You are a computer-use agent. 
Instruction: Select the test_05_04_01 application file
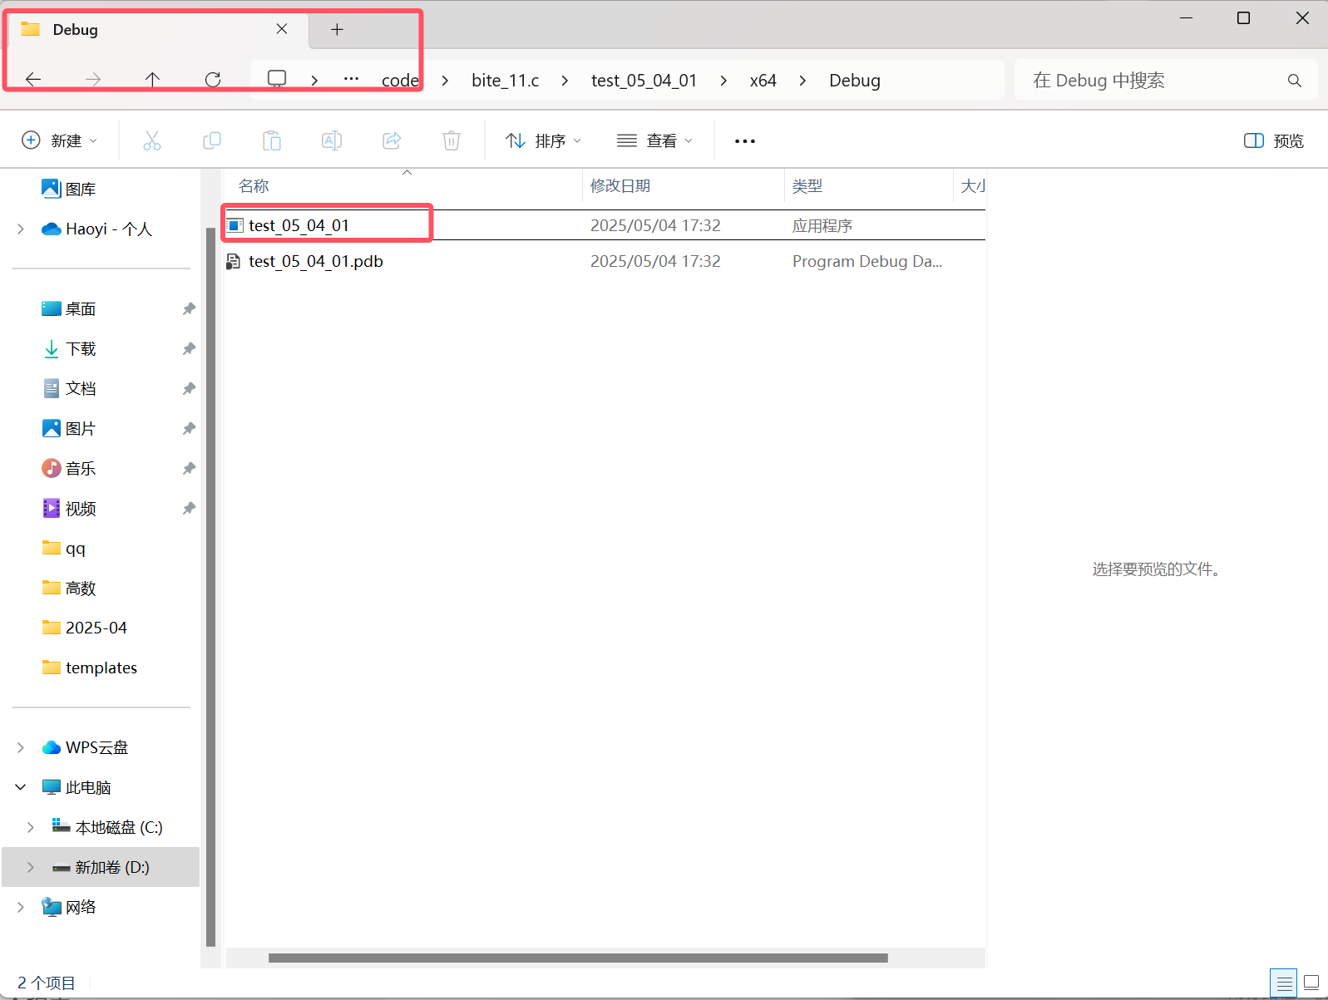pyautogui.click(x=605, y=225)
